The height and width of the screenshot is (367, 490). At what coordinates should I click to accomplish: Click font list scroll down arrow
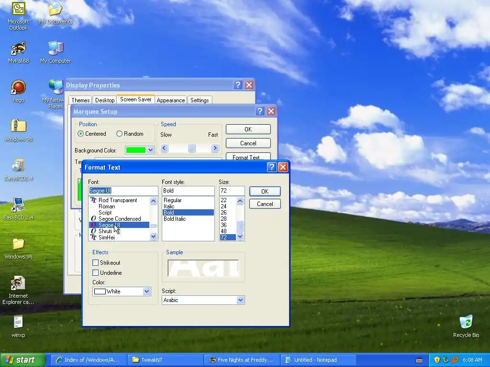153,237
